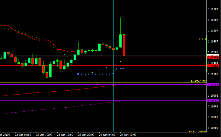This screenshot has width=221, height=137.
Task: Click the 1.11307 price axis value
Action: tap(213, 52)
